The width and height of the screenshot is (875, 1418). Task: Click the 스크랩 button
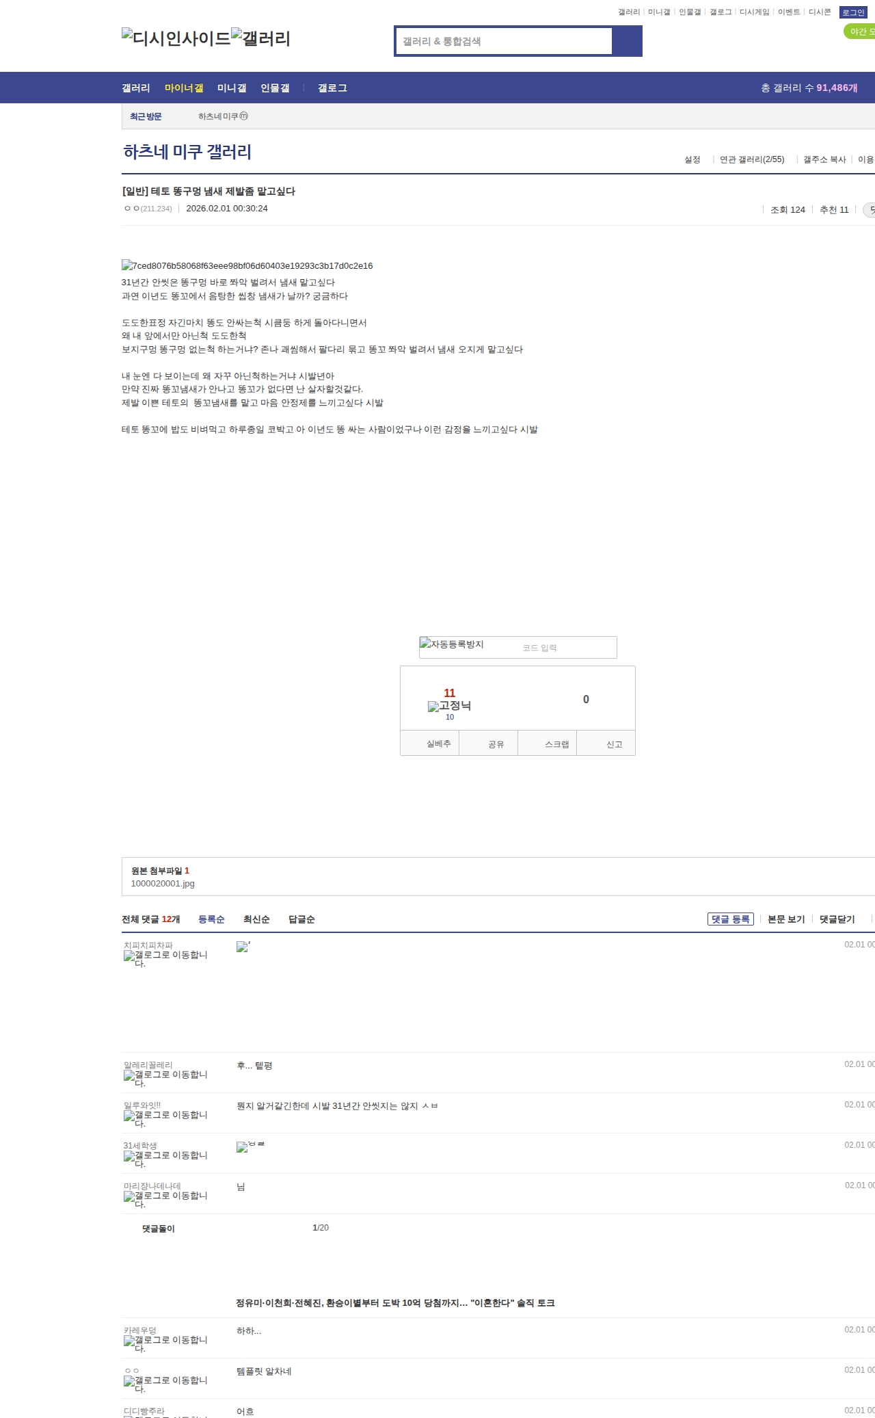(x=548, y=744)
